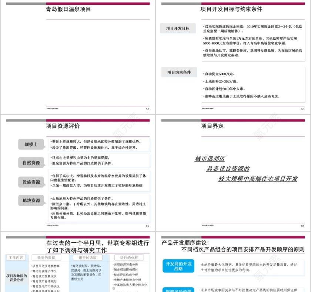
Task: Select the 设施资源 label box
Action: coord(31,182)
